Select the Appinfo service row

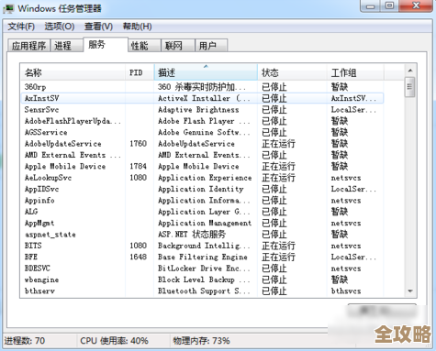point(202,201)
